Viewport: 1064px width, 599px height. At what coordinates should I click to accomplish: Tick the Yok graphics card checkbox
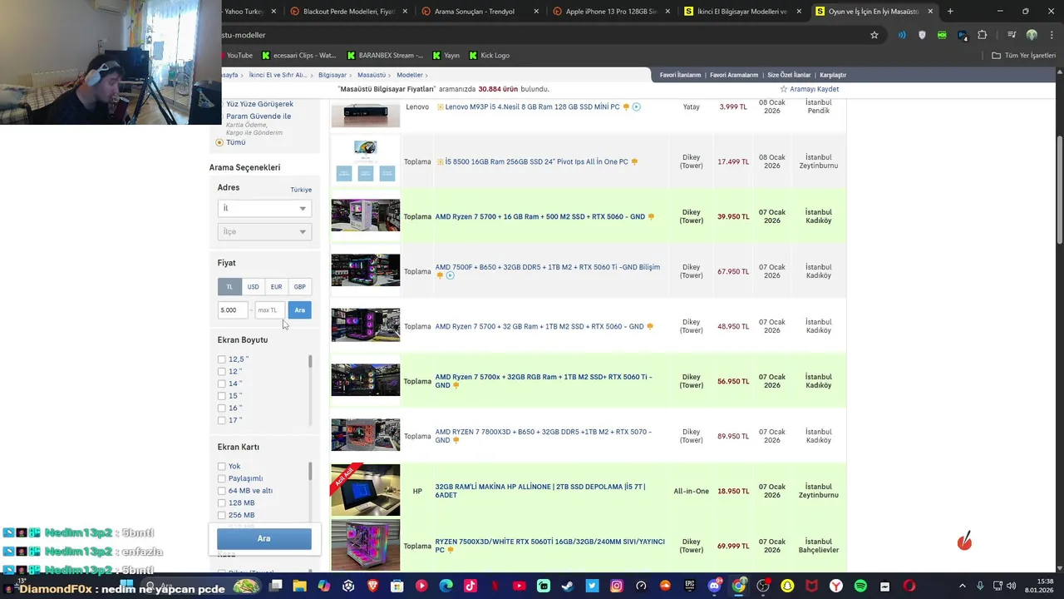tap(221, 467)
